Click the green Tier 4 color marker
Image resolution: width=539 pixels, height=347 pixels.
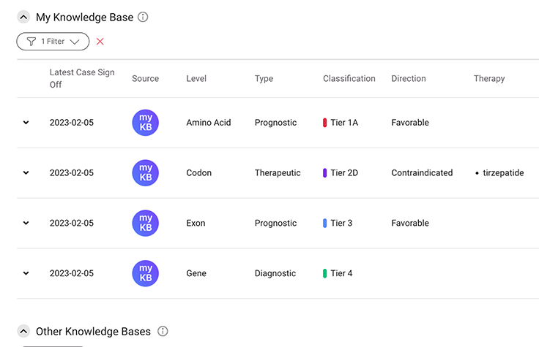click(325, 273)
